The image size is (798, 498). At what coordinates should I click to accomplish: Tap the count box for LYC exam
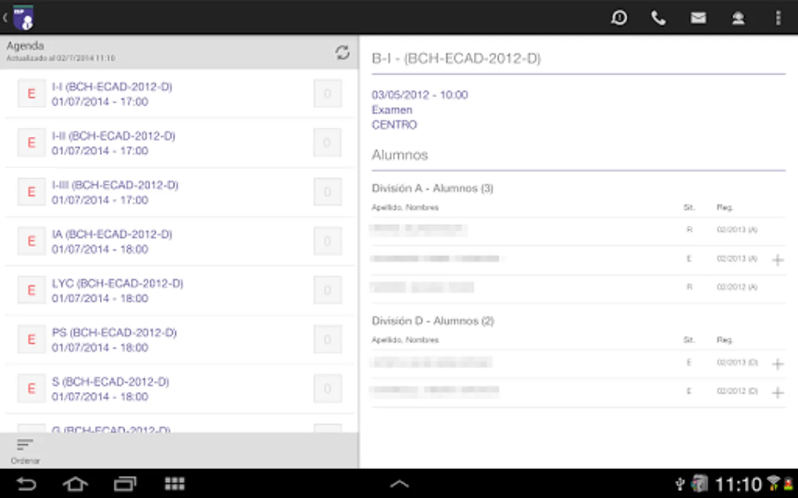[x=328, y=290]
